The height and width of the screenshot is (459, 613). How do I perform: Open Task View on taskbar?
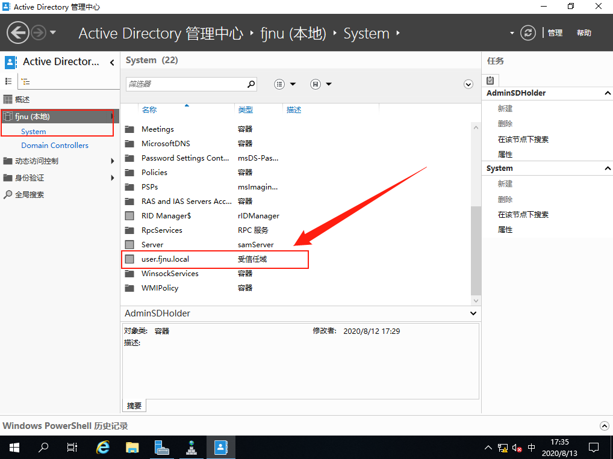[72, 448]
